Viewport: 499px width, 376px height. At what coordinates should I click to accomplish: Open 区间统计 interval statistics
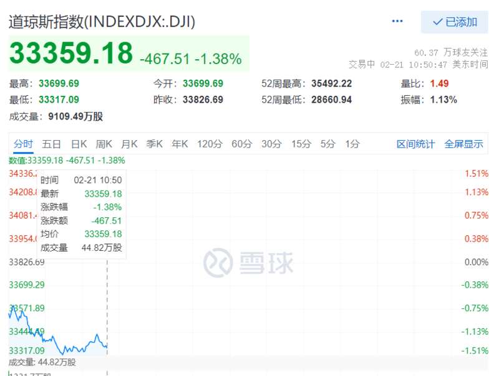coord(415,144)
